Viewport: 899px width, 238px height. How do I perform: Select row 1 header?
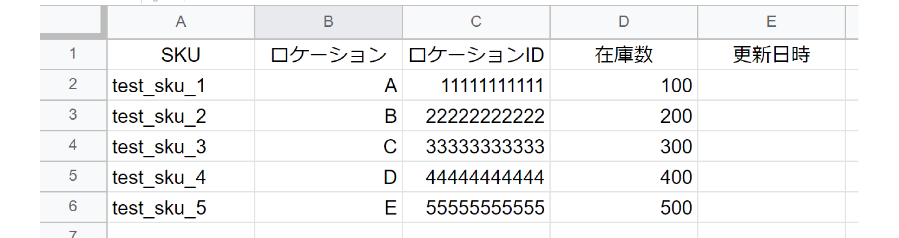(x=73, y=54)
